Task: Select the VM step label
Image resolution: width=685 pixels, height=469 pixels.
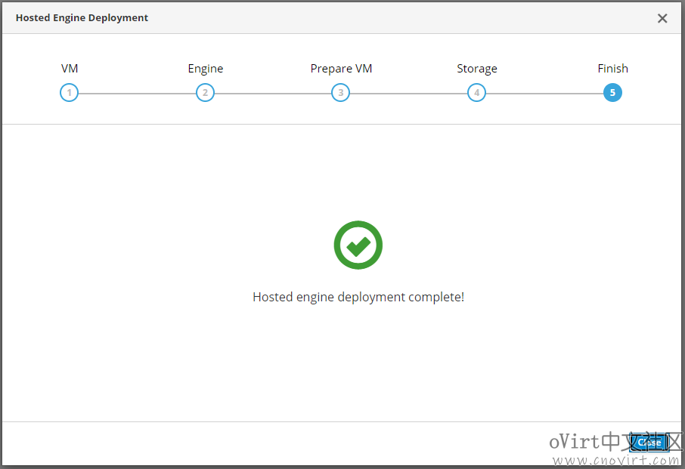Action: click(x=70, y=69)
